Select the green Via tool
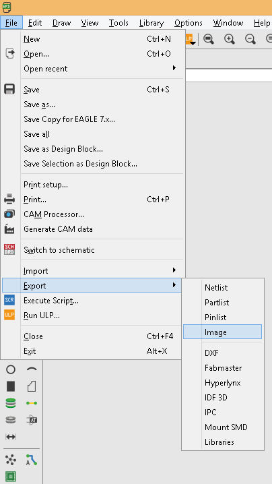 pos(11,403)
